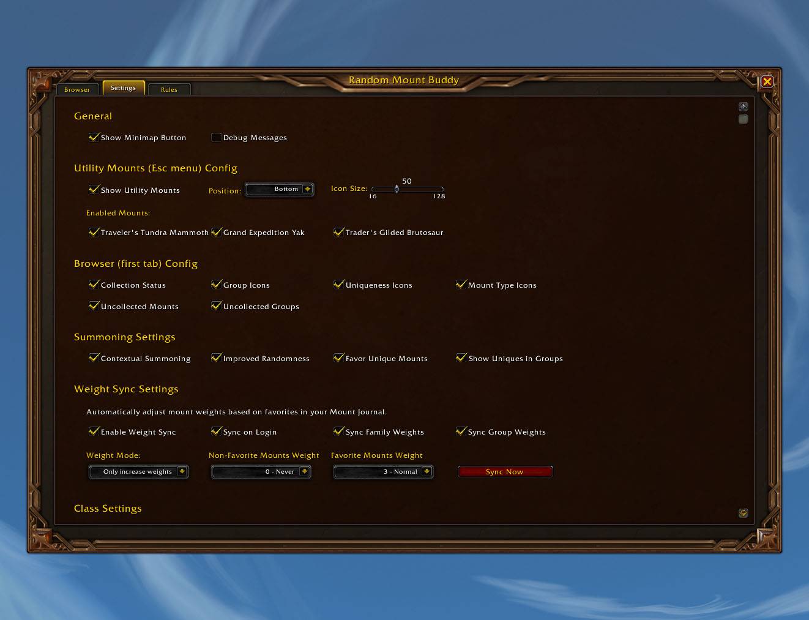The image size is (809, 620).
Task: Switch to the Browser tab
Action: point(77,89)
